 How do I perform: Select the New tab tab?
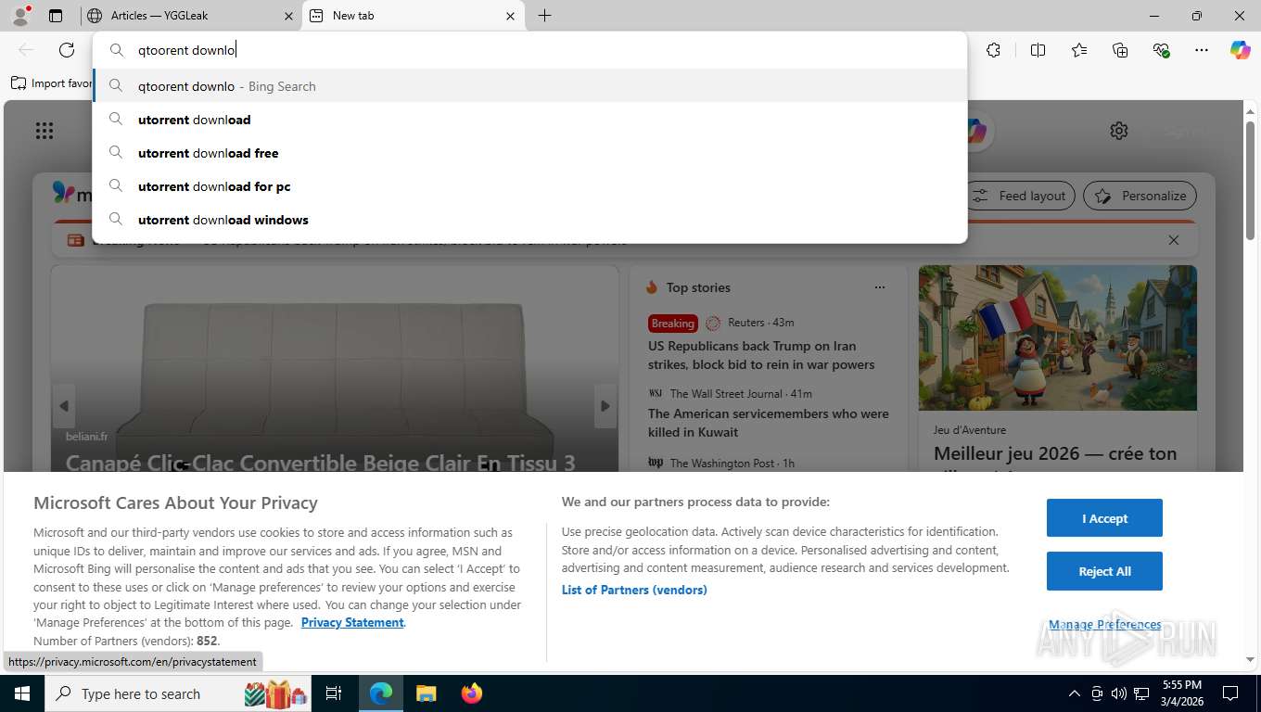pyautogui.click(x=413, y=16)
